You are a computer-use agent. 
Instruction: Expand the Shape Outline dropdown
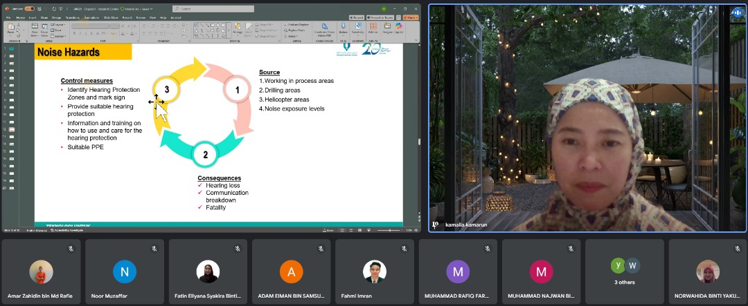[267, 30]
